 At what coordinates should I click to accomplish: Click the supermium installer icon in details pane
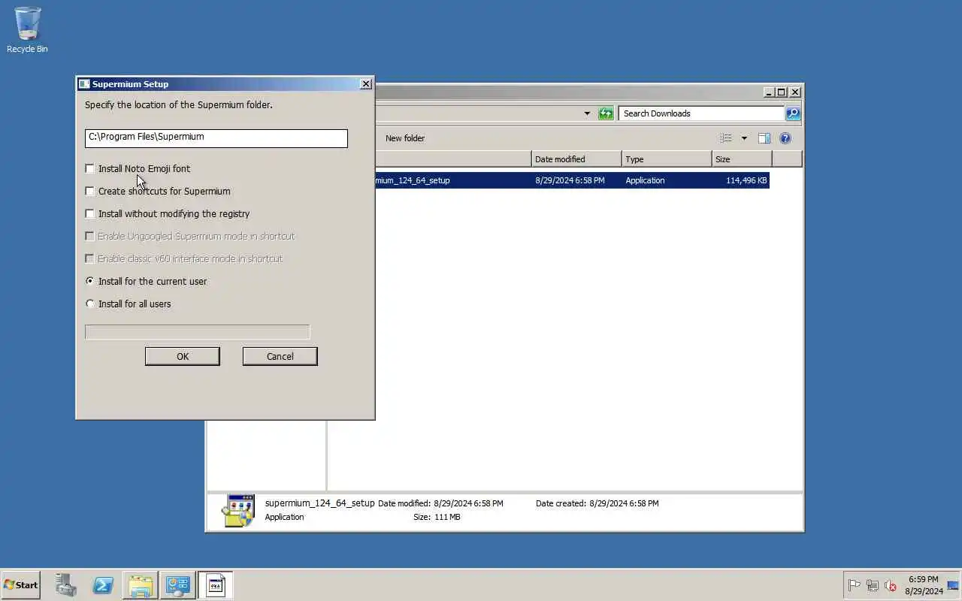(x=237, y=511)
